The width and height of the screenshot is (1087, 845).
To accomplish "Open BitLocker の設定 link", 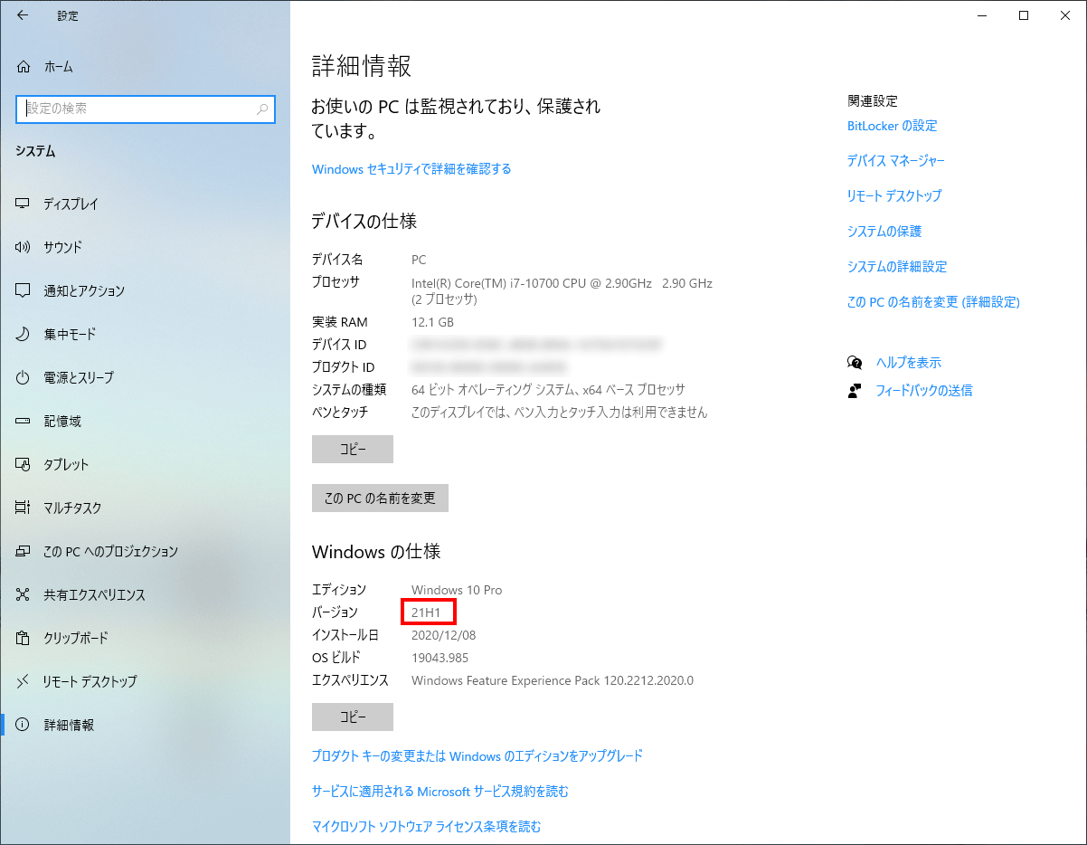I will [x=893, y=126].
